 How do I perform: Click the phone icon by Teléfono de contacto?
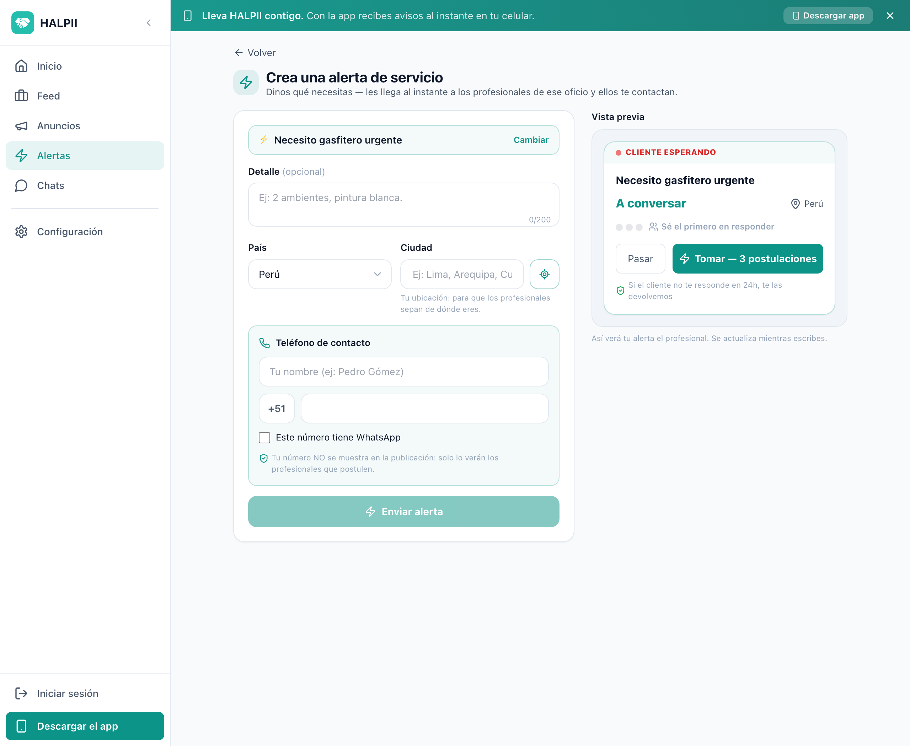[264, 343]
